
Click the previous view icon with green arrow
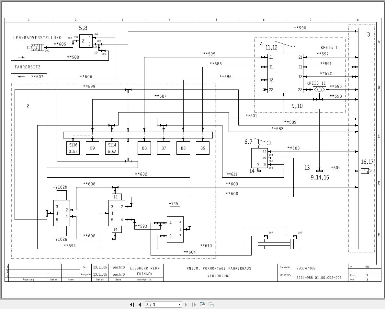(x=203, y=304)
